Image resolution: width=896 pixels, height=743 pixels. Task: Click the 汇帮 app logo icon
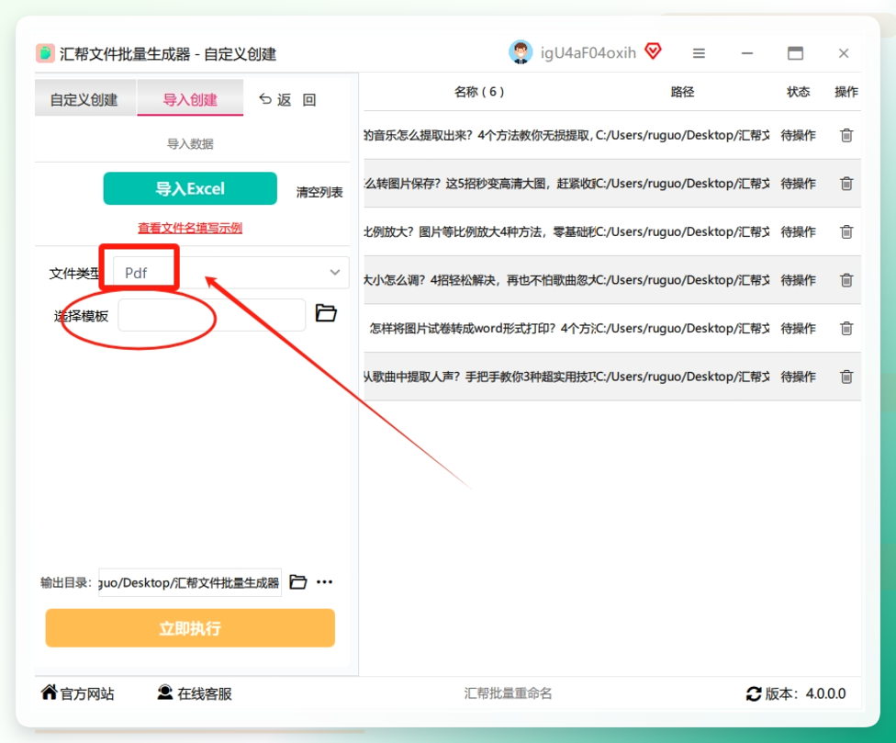pyautogui.click(x=45, y=53)
